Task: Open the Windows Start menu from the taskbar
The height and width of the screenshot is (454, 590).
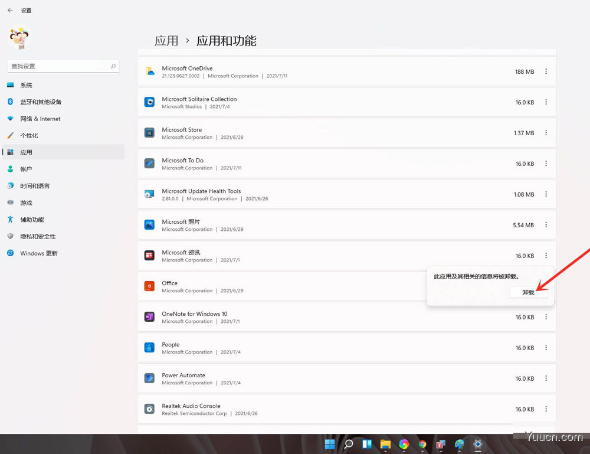Action: click(330, 444)
